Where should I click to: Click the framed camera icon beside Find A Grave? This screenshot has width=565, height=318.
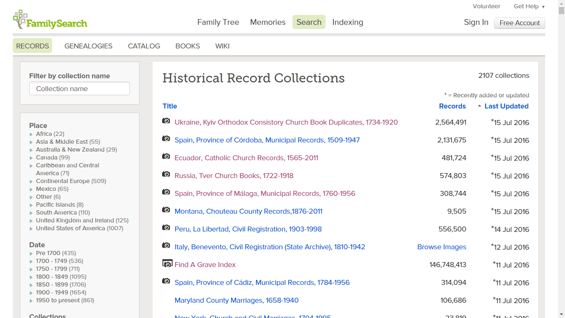tap(167, 264)
